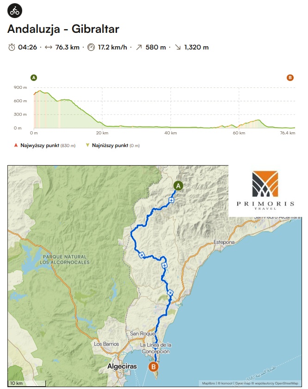This screenshot has width=308, height=389.
Task: Click the Algeciras city label
Action: (x=122, y=366)
